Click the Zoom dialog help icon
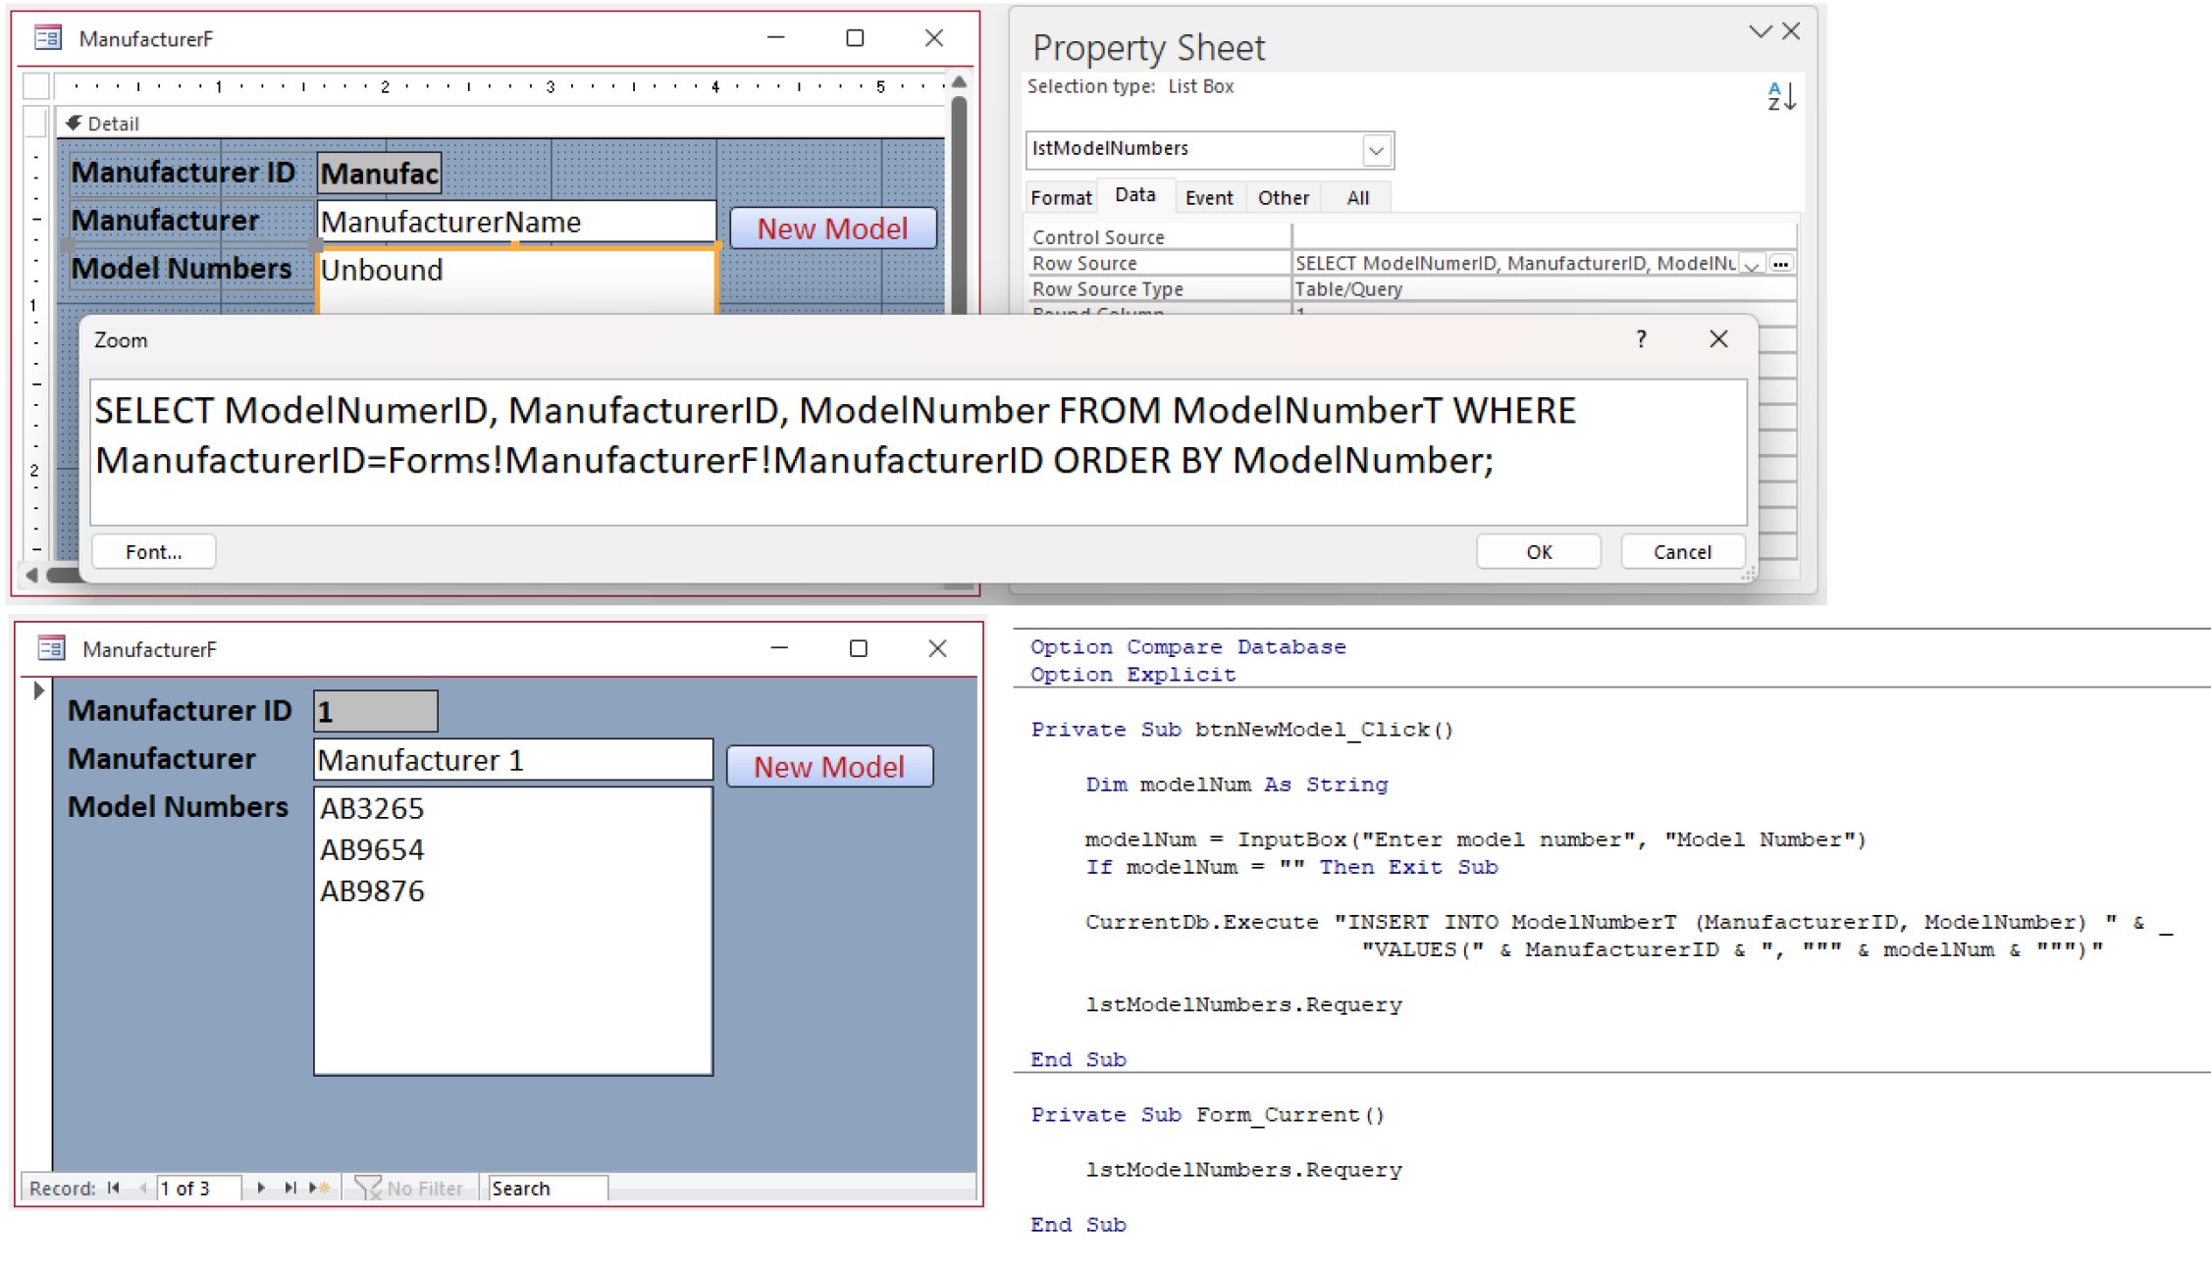 (1641, 339)
